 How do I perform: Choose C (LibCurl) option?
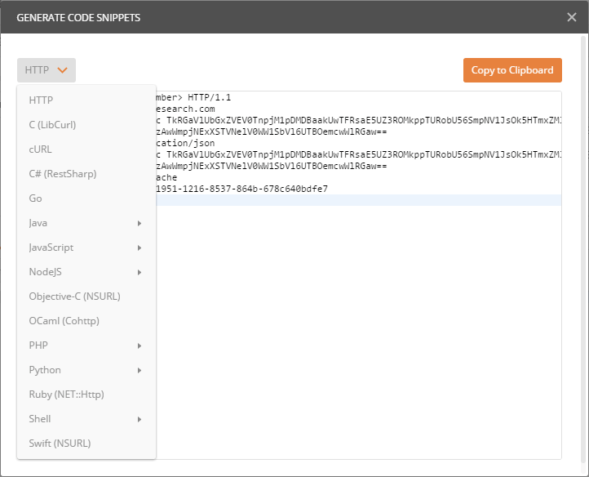52,125
